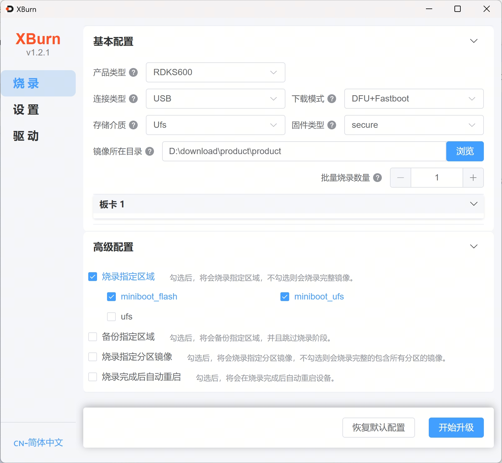This screenshot has width=502, height=463.
Task: Open the 存储介质 dropdown showing Ufs
Action: pyautogui.click(x=215, y=125)
